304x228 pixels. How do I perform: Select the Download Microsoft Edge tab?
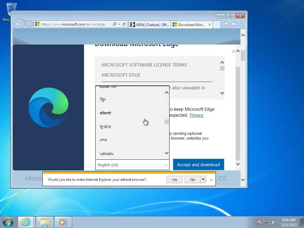click(191, 25)
